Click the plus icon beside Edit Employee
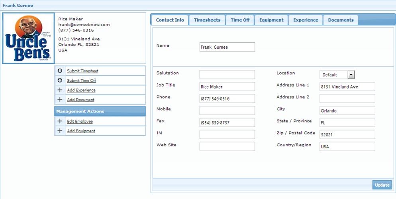The height and width of the screenshot is (199, 396). [x=60, y=121]
